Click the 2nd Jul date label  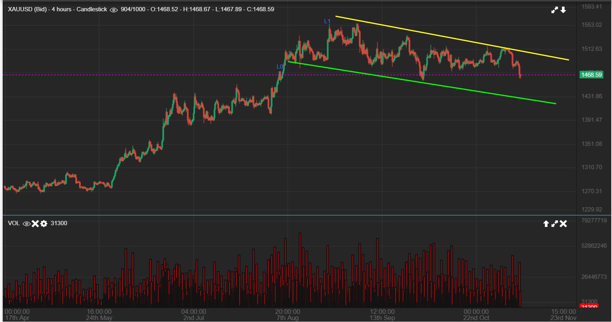194,318
